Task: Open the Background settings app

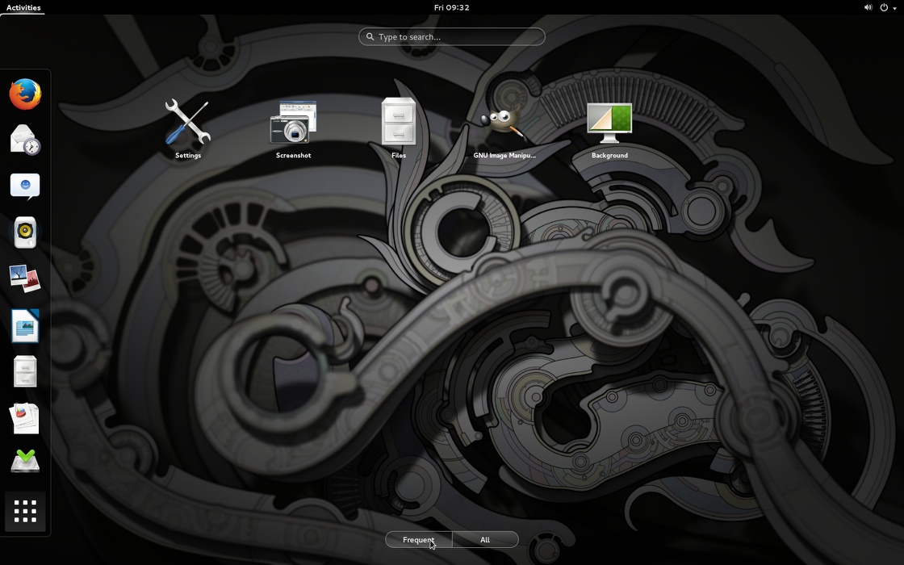Action: click(609, 128)
